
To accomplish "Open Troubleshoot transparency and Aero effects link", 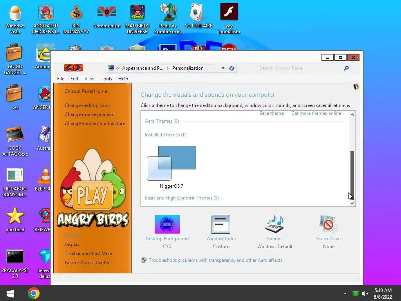I will click(x=216, y=260).
